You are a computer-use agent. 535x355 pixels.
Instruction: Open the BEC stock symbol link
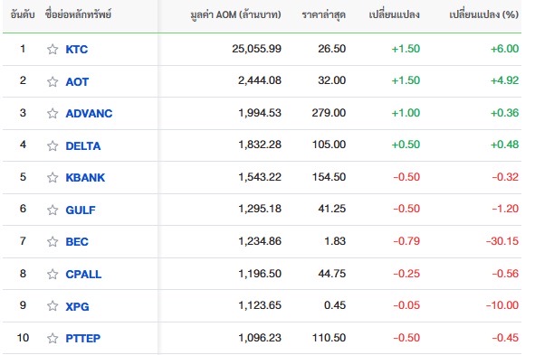77,242
